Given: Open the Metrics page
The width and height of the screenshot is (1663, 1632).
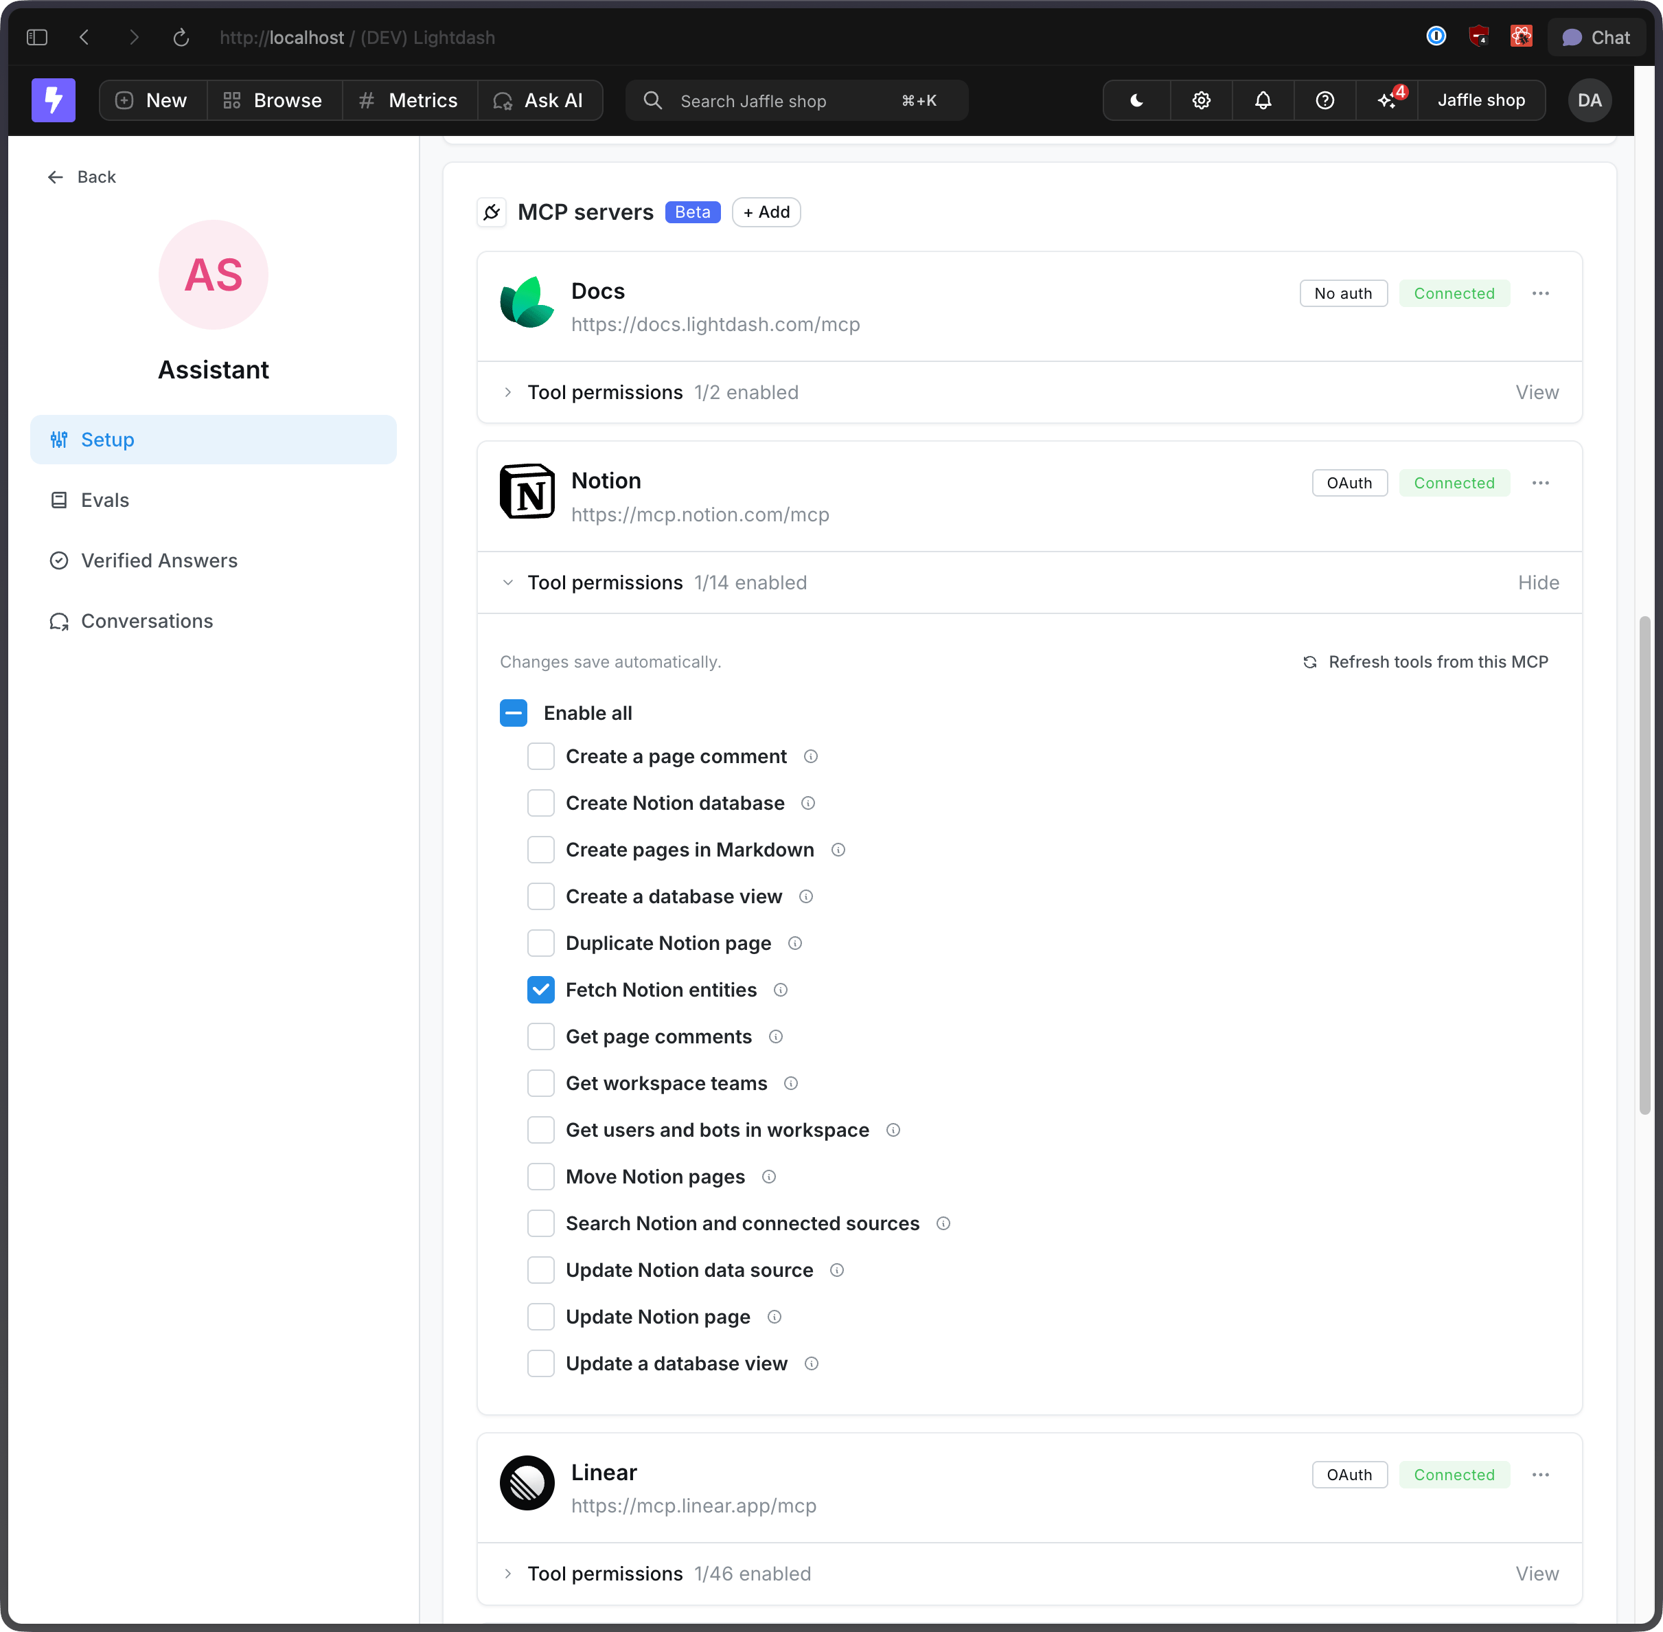Looking at the screenshot, I should pyautogui.click(x=409, y=100).
